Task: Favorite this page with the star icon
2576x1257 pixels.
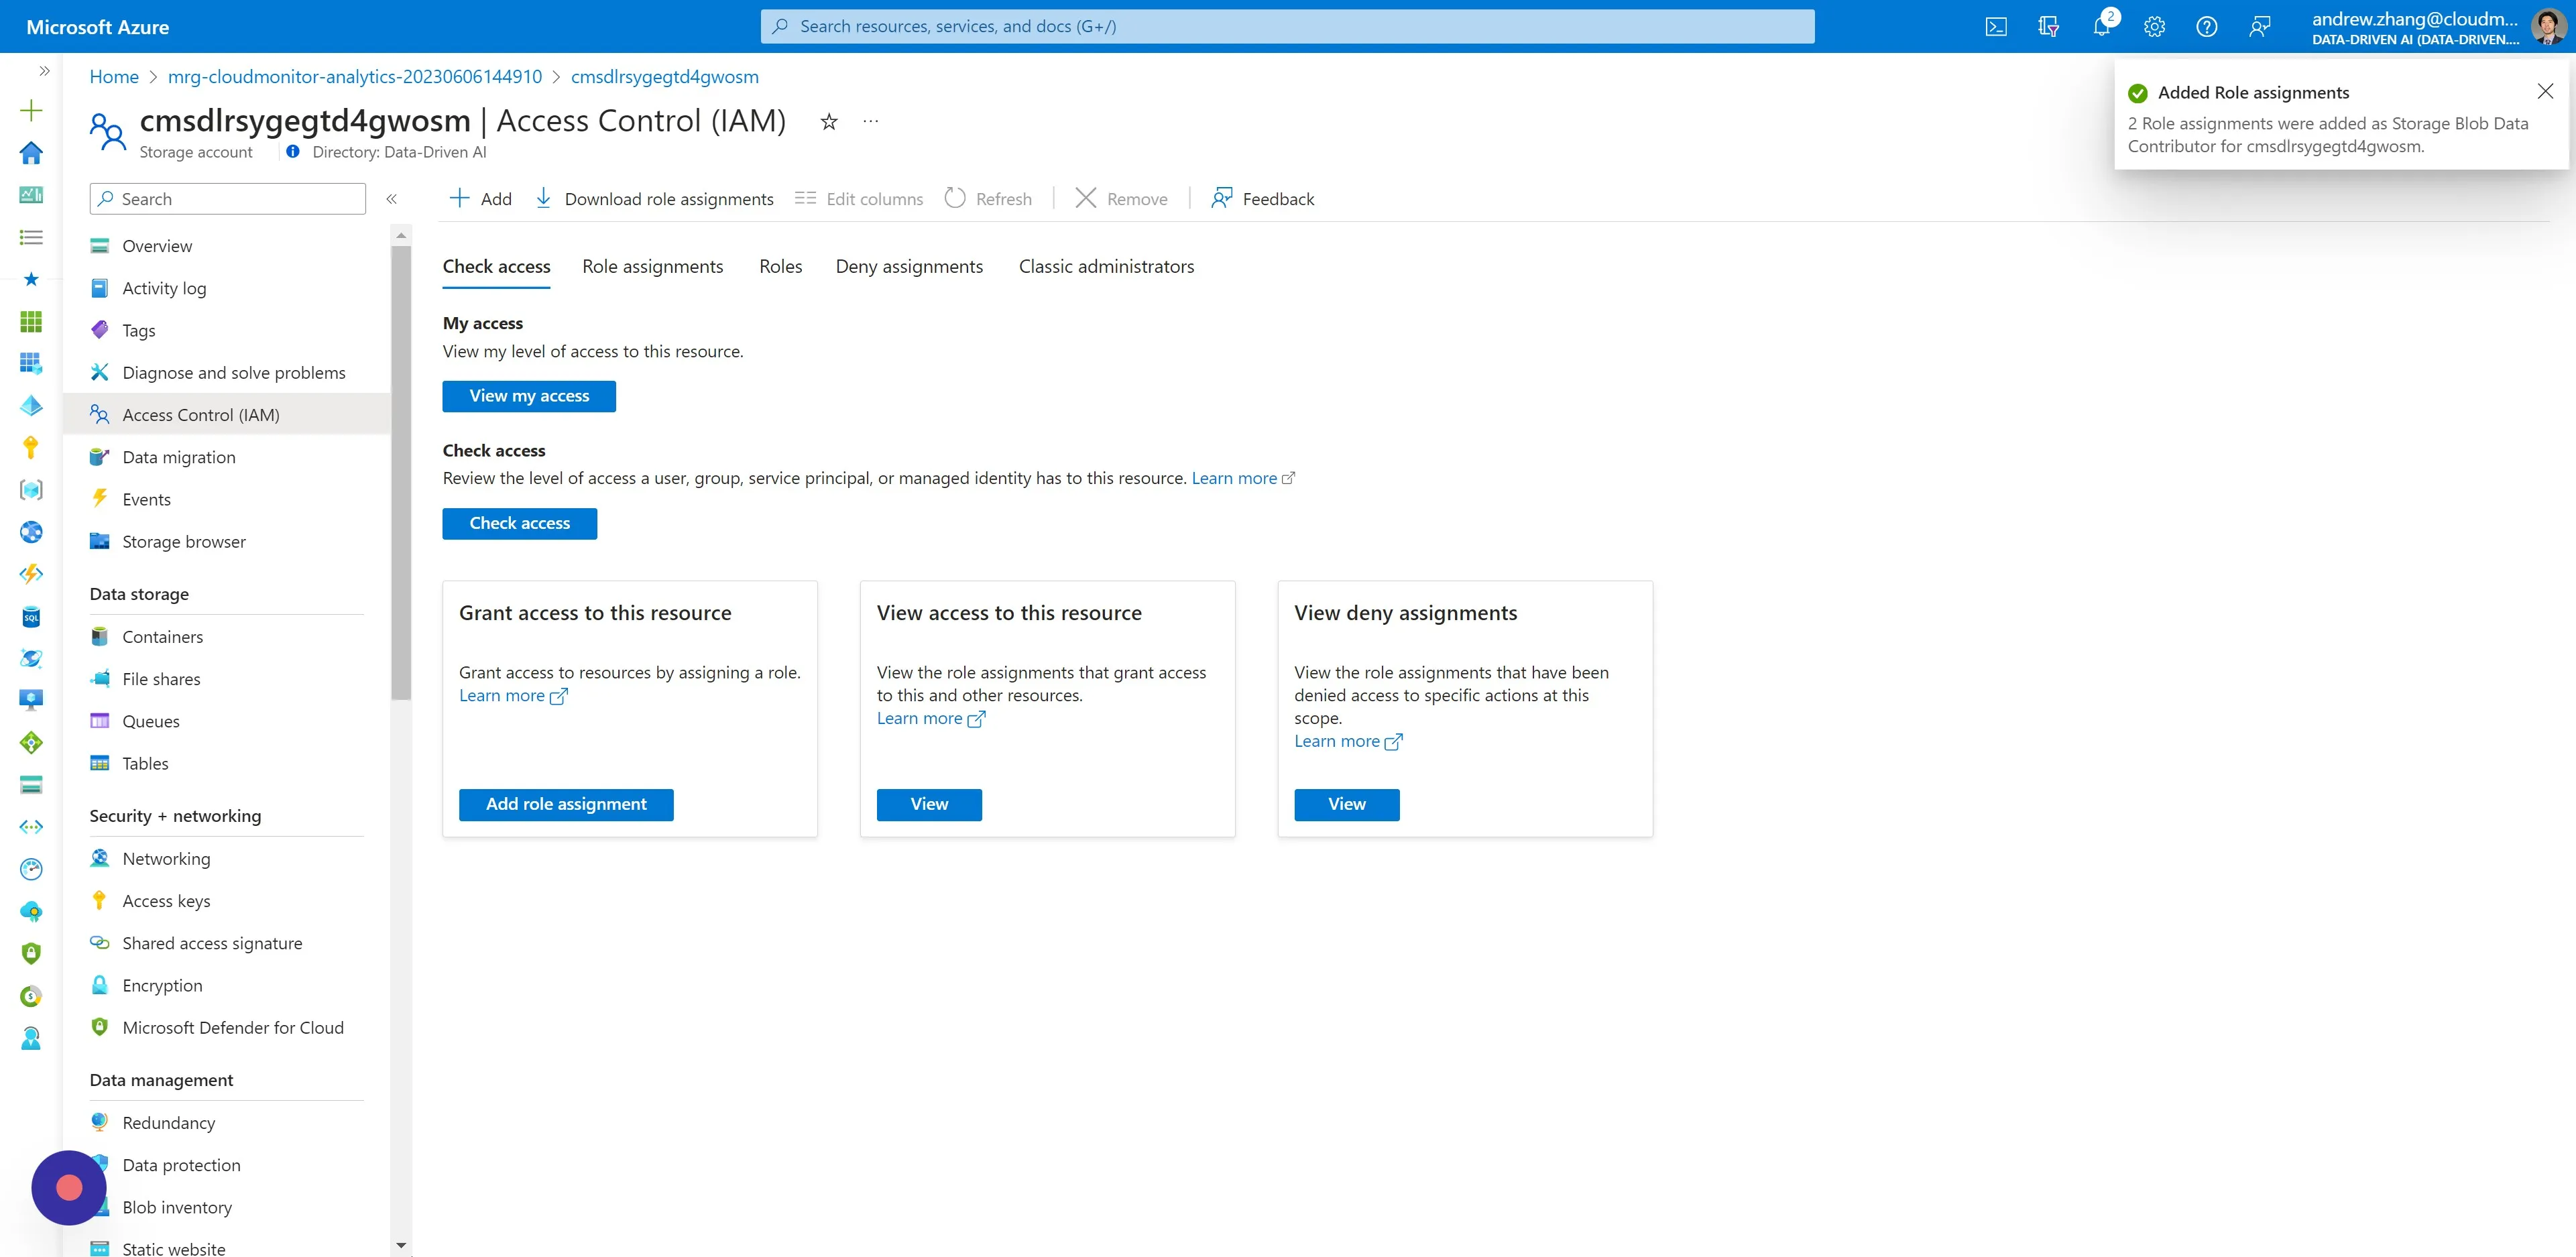Action: point(829,122)
